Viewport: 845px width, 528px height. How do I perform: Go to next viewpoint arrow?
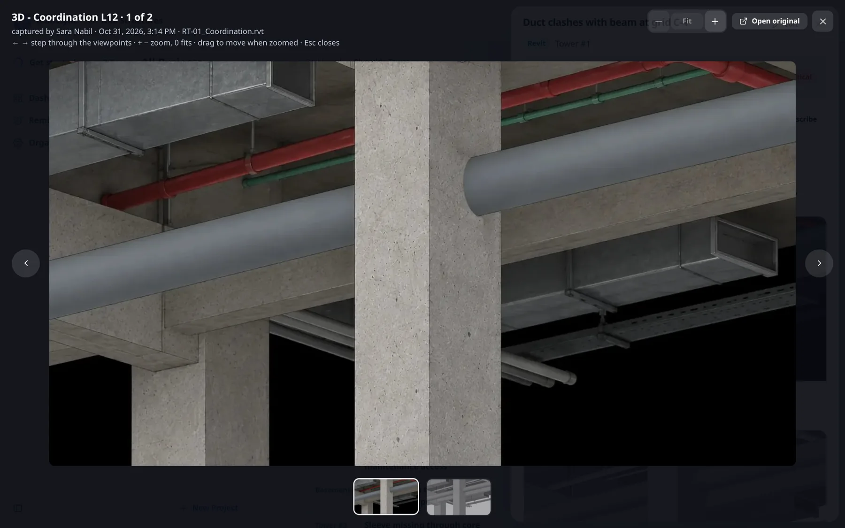coord(819,263)
